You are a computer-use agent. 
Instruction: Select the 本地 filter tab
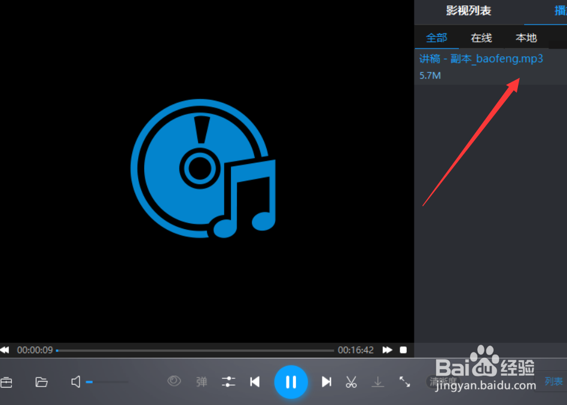coord(526,38)
